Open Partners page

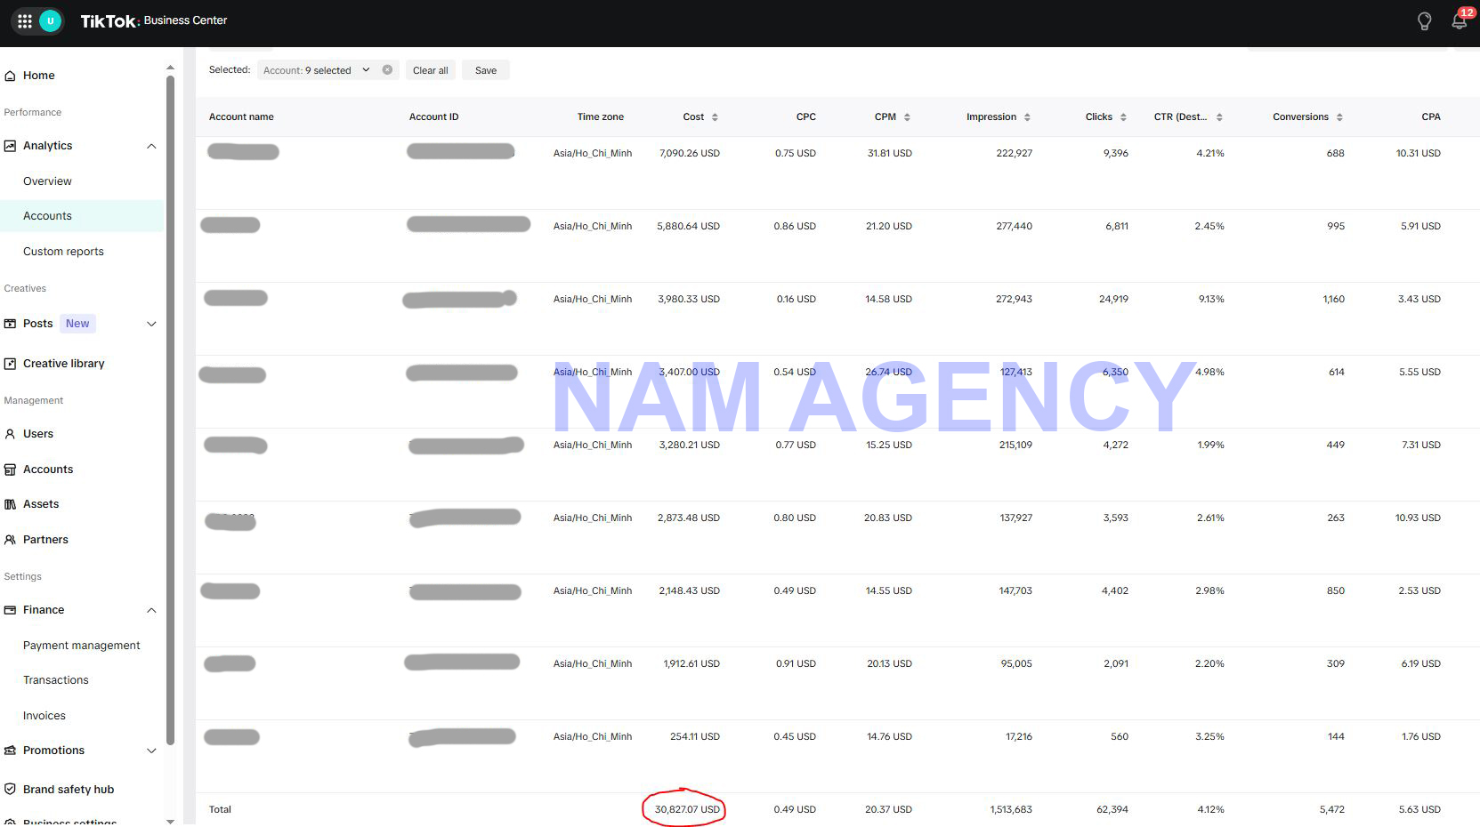[x=45, y=540]
